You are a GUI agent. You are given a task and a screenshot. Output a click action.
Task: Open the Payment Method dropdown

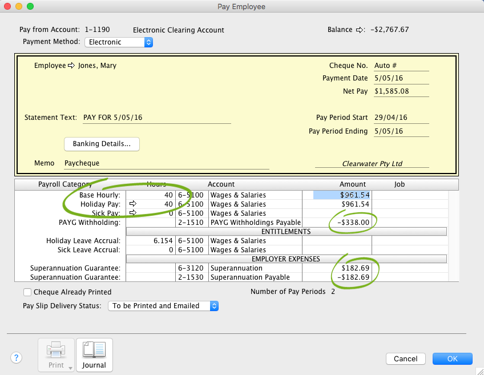(119, 42)
